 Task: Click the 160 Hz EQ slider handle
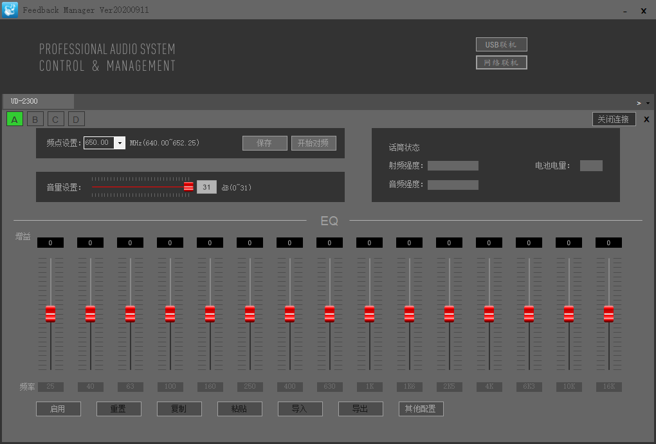(x=210, y=313)
